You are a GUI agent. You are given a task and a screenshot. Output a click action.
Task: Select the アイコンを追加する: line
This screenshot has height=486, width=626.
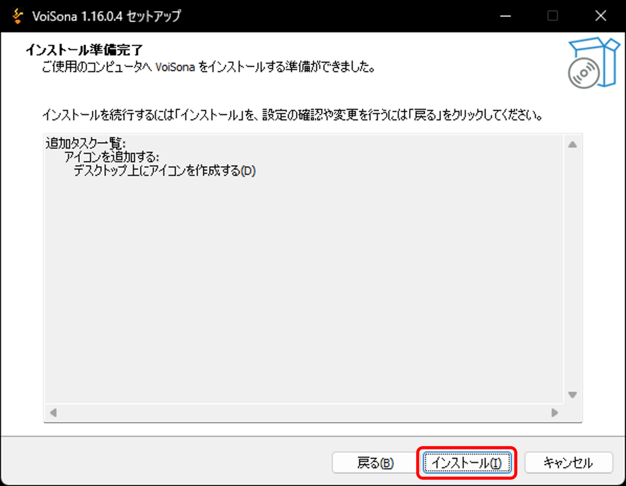click(x=112, y=157)
